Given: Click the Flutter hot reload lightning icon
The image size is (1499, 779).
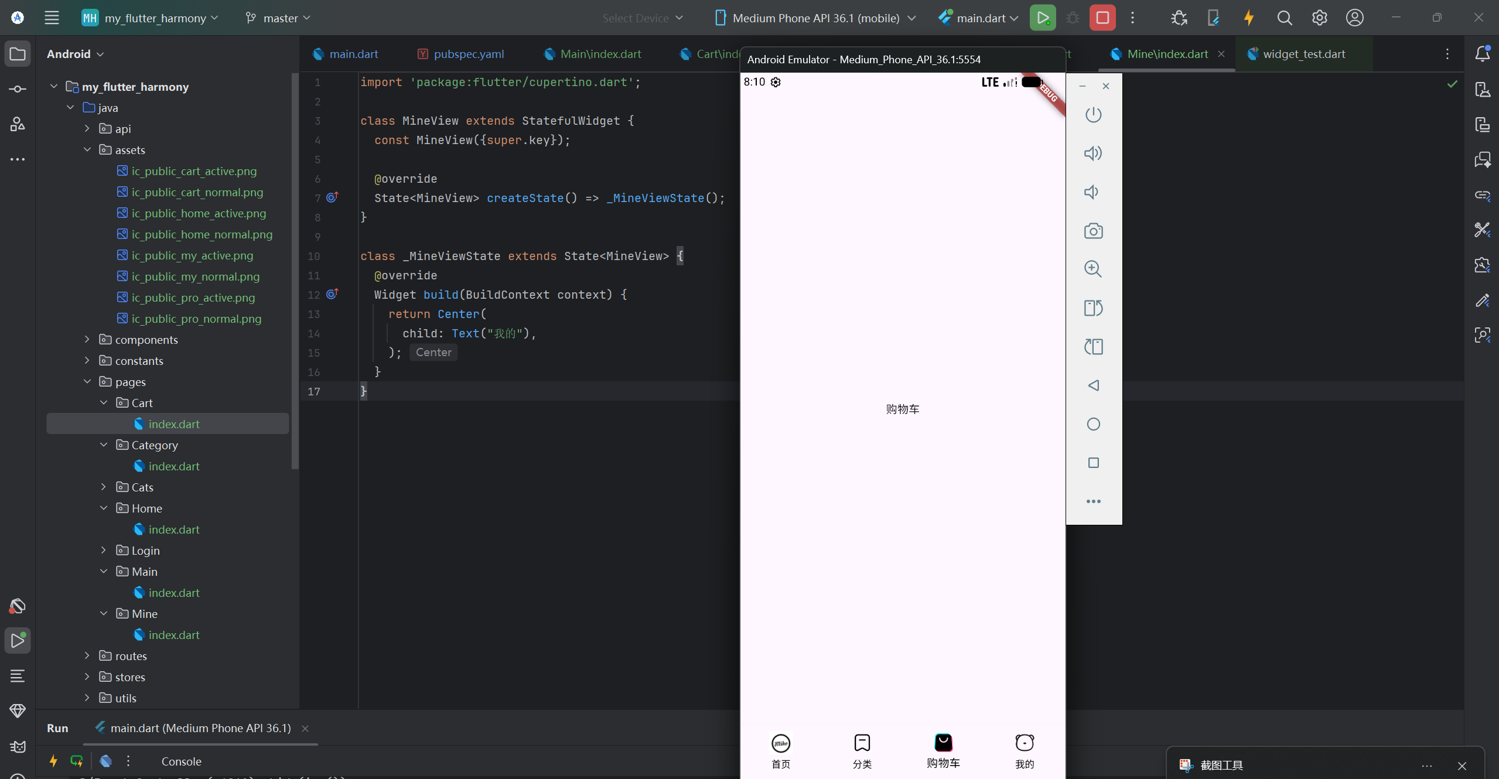Looking at the screenshot, I should [1248, 18].
